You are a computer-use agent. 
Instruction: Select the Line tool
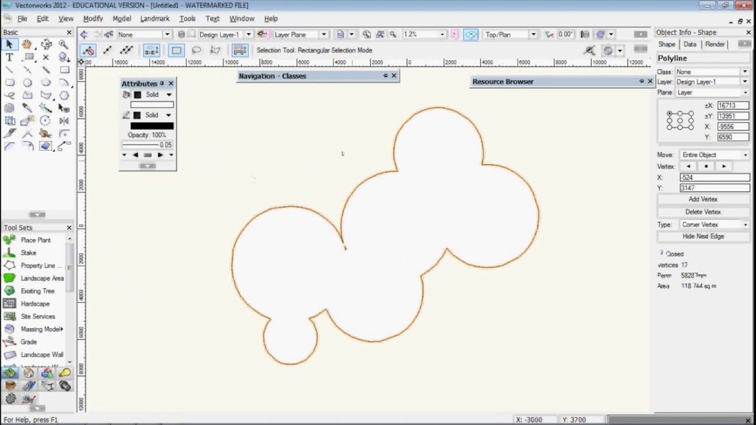tap(9, 70)
